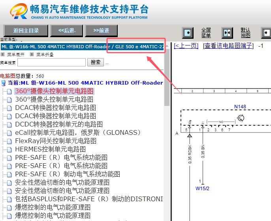Open second 360°摄像头控制单元电路图 entry
The image size is (271, 221).
[54, 100]
